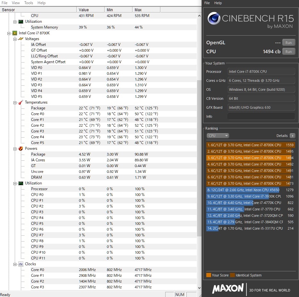Click the Powers flame icon
Viewport: 299px width, 297px height.
[21, 148]
